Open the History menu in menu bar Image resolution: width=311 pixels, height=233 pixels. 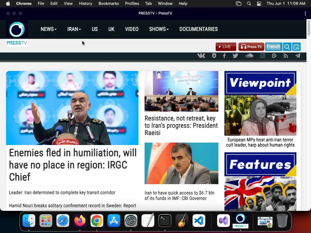85,4
